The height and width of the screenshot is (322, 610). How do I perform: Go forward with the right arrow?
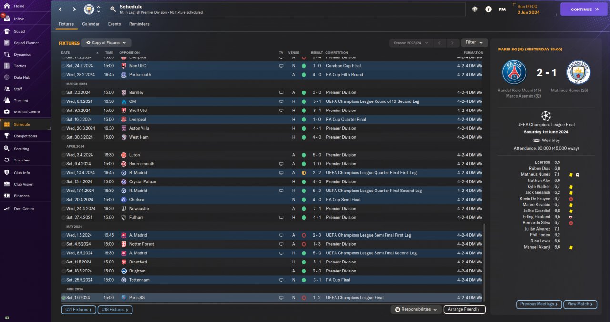(74, 9)
